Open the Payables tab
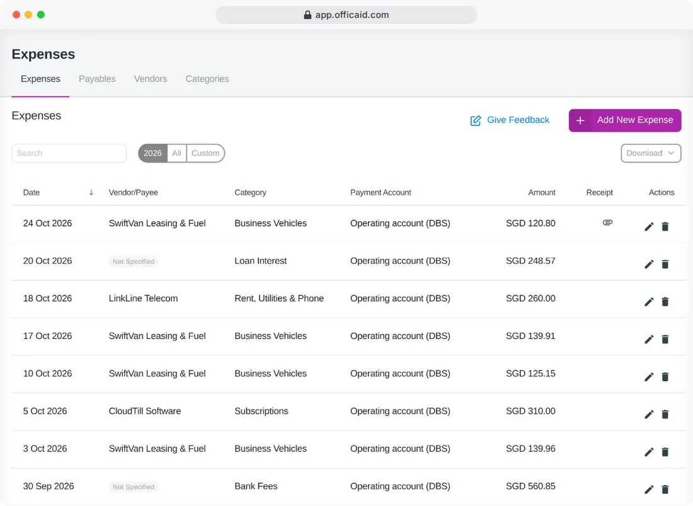Screen dimensions: 693x506 point(97,79)
